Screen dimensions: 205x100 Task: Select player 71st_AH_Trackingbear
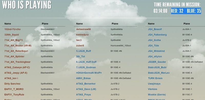pyautogui.click(x=17, y=62)
